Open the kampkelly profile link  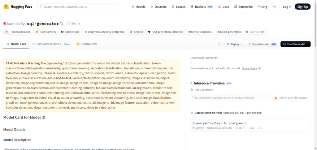coord(16,24)
